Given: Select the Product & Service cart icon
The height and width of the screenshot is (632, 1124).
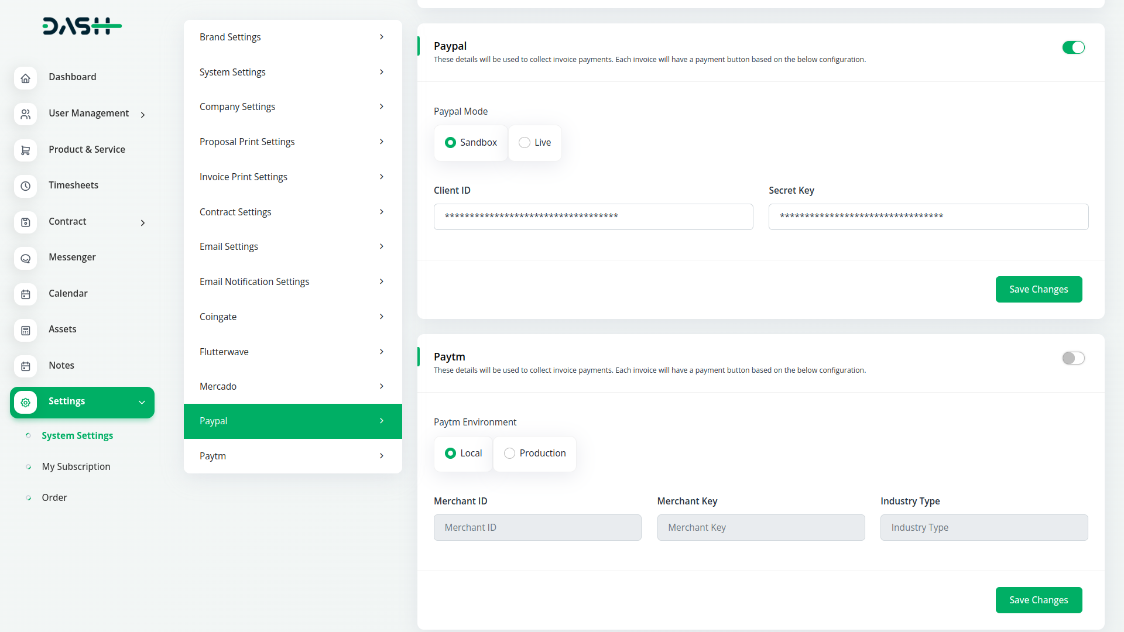Looking at the screenshot, I should (25, 150).
